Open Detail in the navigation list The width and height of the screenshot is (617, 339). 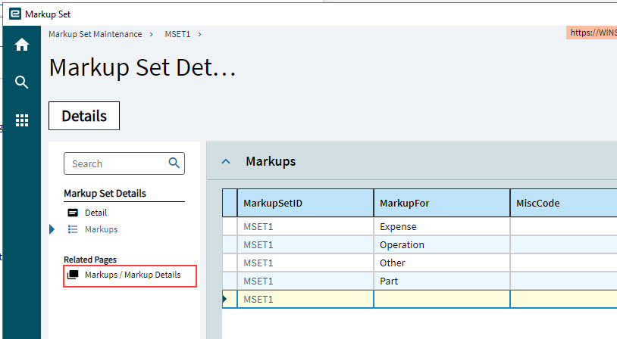96,213
